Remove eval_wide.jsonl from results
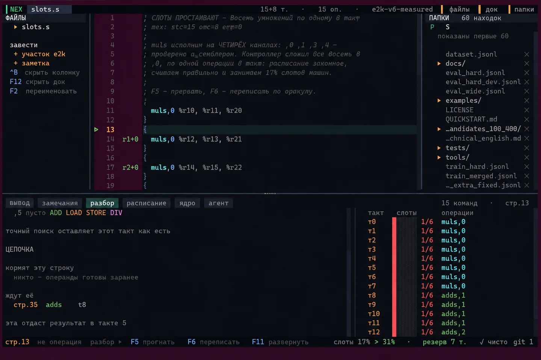This screenshot has width=541, height=360. click(x=527, y=91)
